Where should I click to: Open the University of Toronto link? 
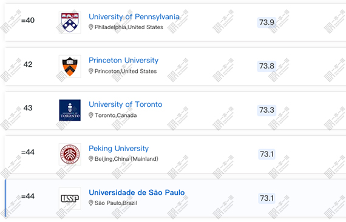pyautogui.click(x=125, y=104)
